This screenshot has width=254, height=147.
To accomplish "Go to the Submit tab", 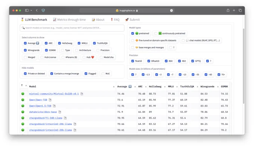I will (x=132, y=19).
